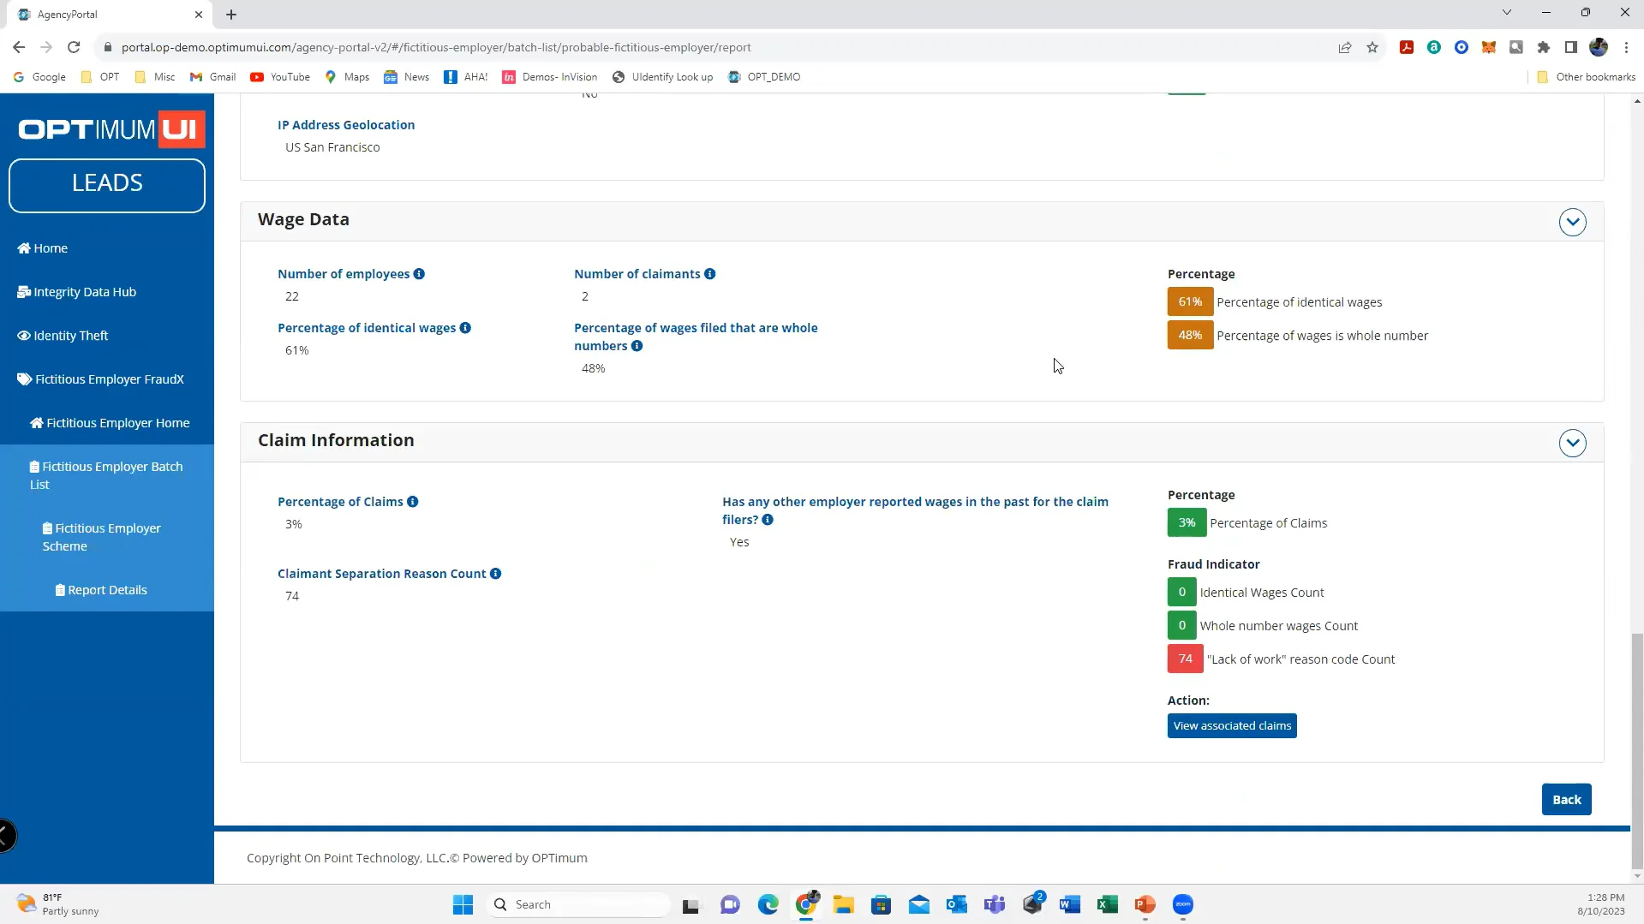1644x924 pixels.
Task: Click the OPTimum UI logo
Action: 111,129
